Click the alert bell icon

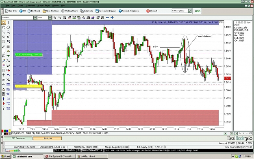pyautogui.click(x=4, y=89)
